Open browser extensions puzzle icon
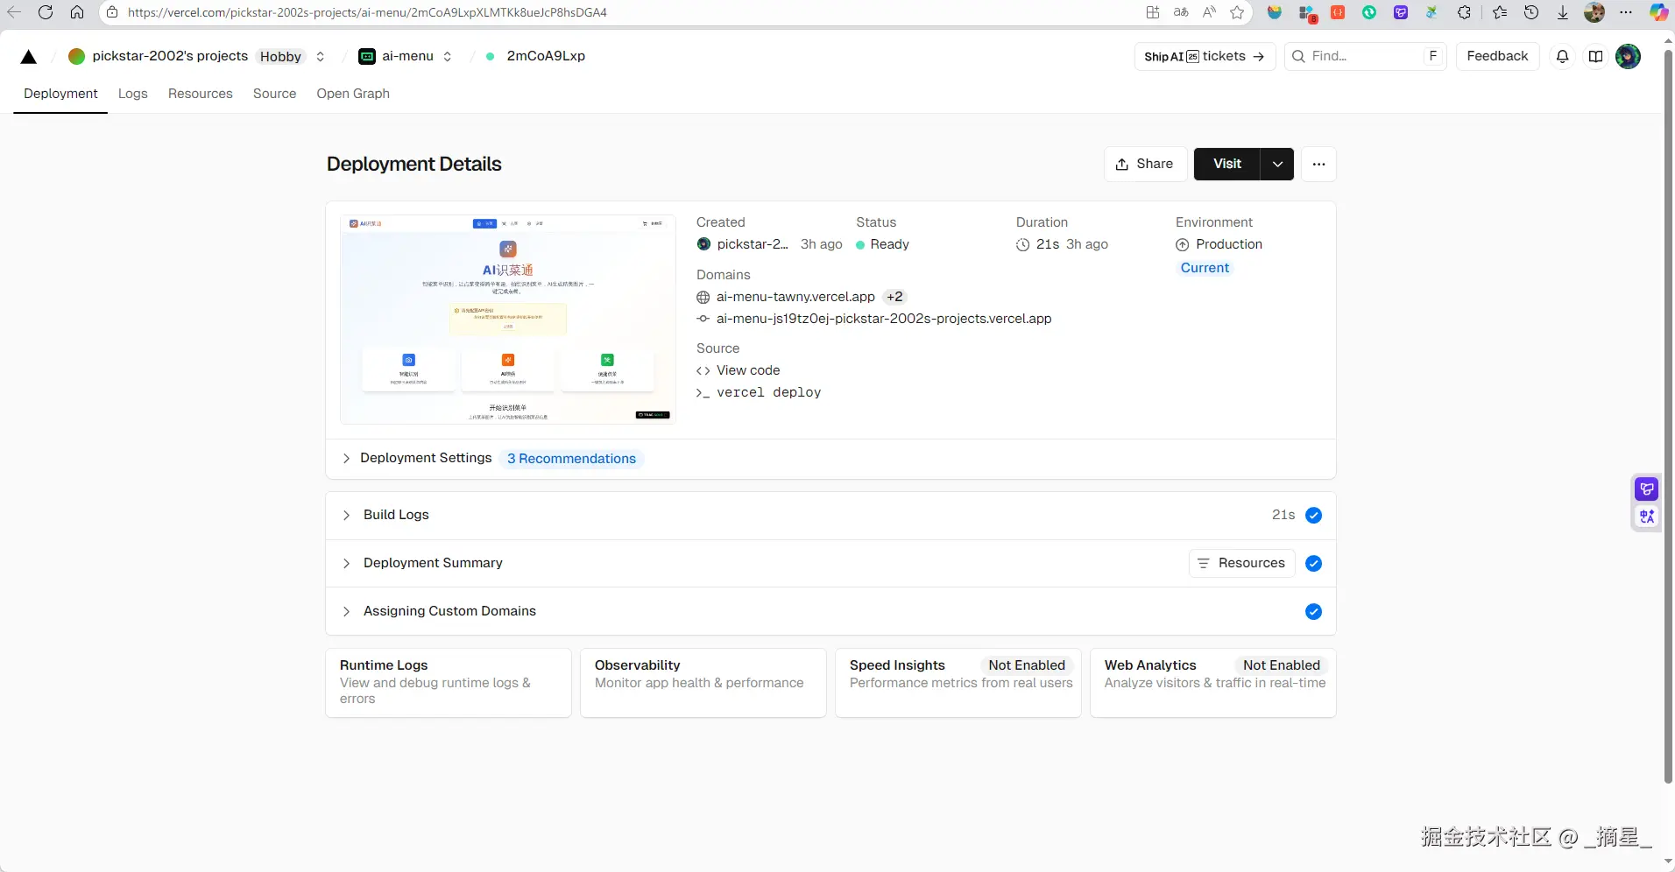 click(1464, 12)
